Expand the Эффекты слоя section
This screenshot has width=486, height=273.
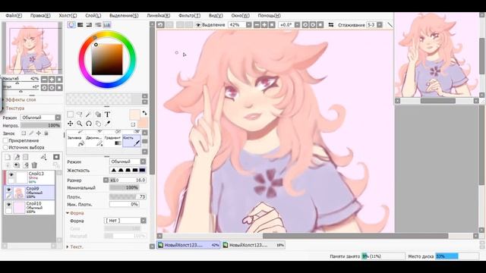21,99
